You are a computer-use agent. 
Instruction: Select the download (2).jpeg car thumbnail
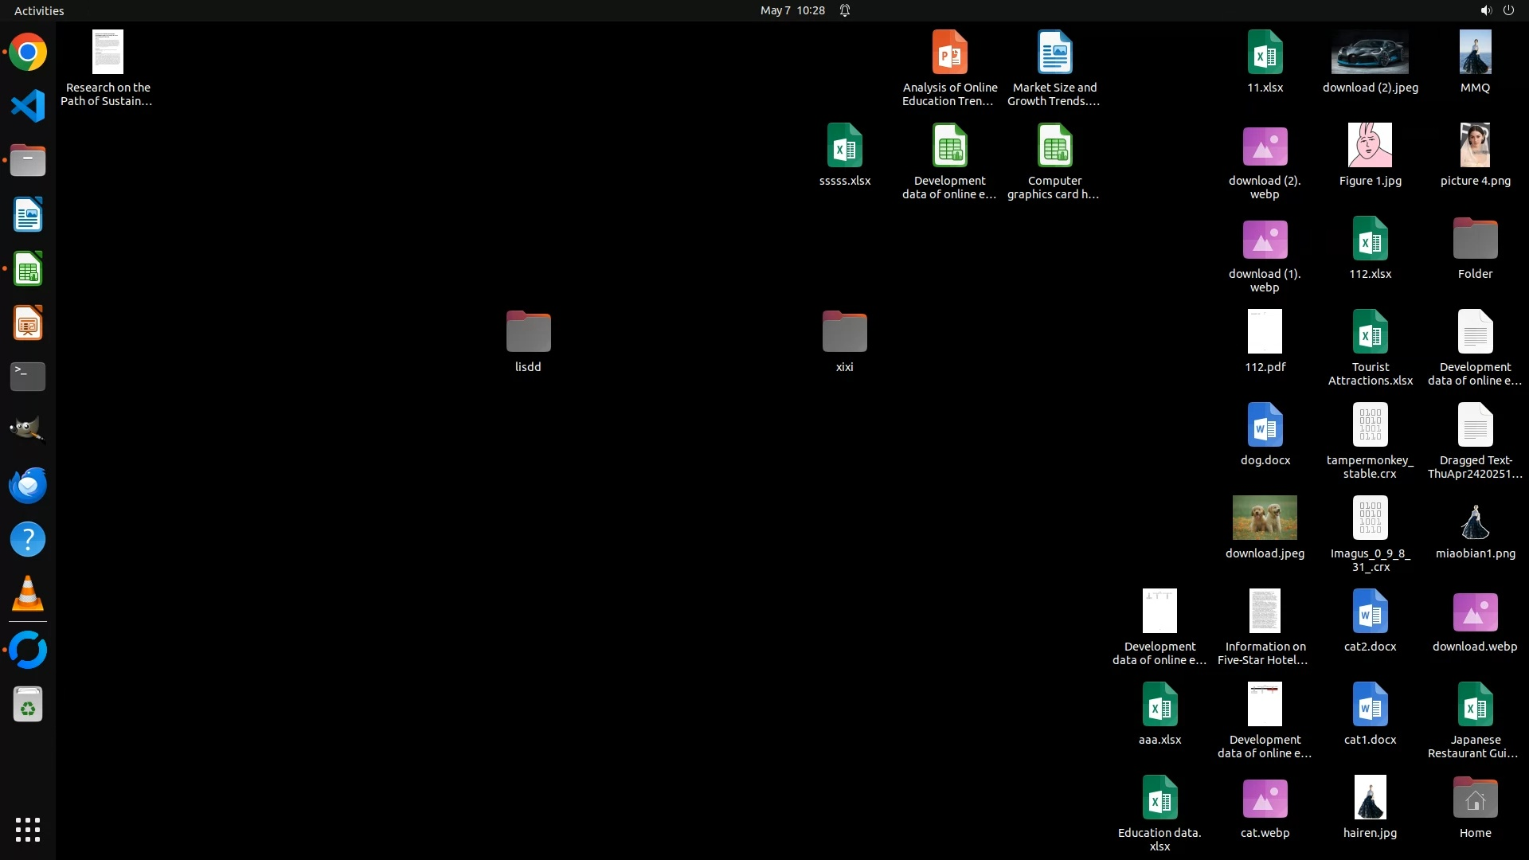pos(1370,53)
